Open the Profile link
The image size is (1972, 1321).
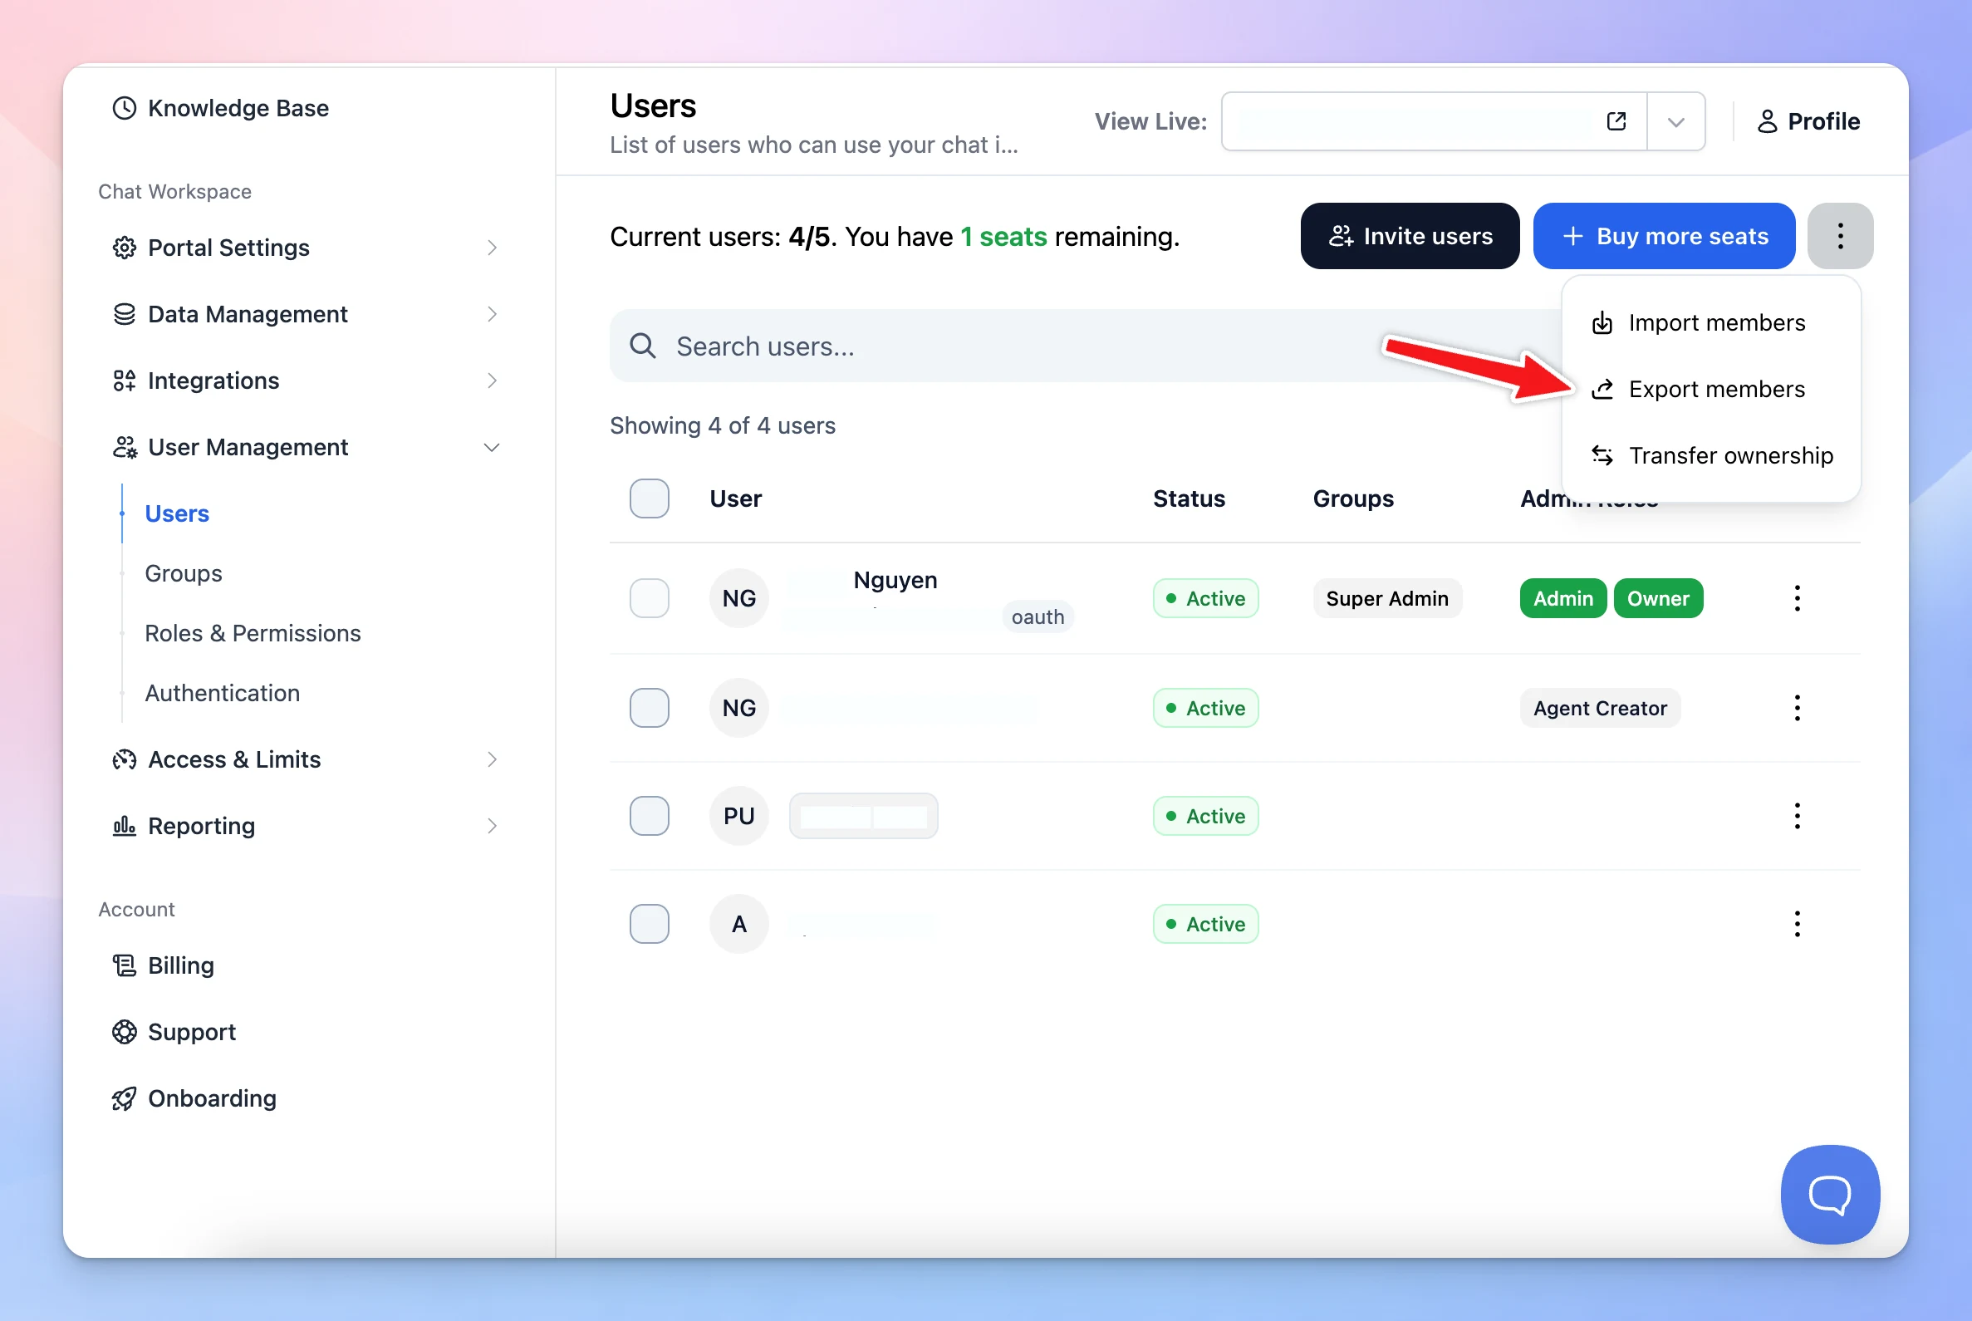pos(1807,121)
